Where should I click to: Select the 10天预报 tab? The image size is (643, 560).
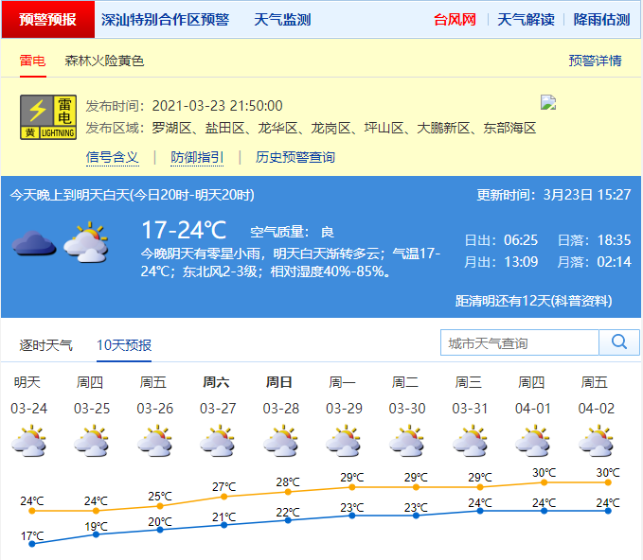124,345
